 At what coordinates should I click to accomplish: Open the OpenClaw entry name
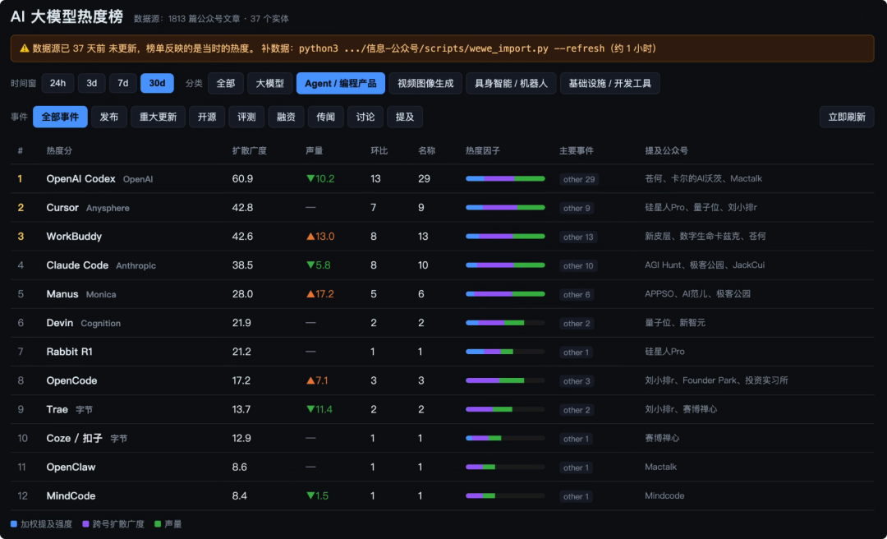pos(71,468)
